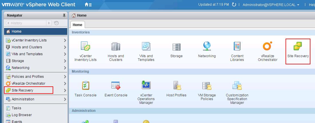Open the Storage icon in Inventories

point(177,47)
